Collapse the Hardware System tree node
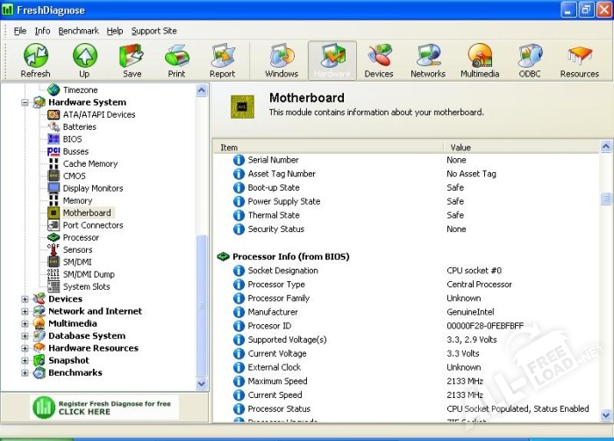This screenshot has width=614, height=441. tap(25, 103)
